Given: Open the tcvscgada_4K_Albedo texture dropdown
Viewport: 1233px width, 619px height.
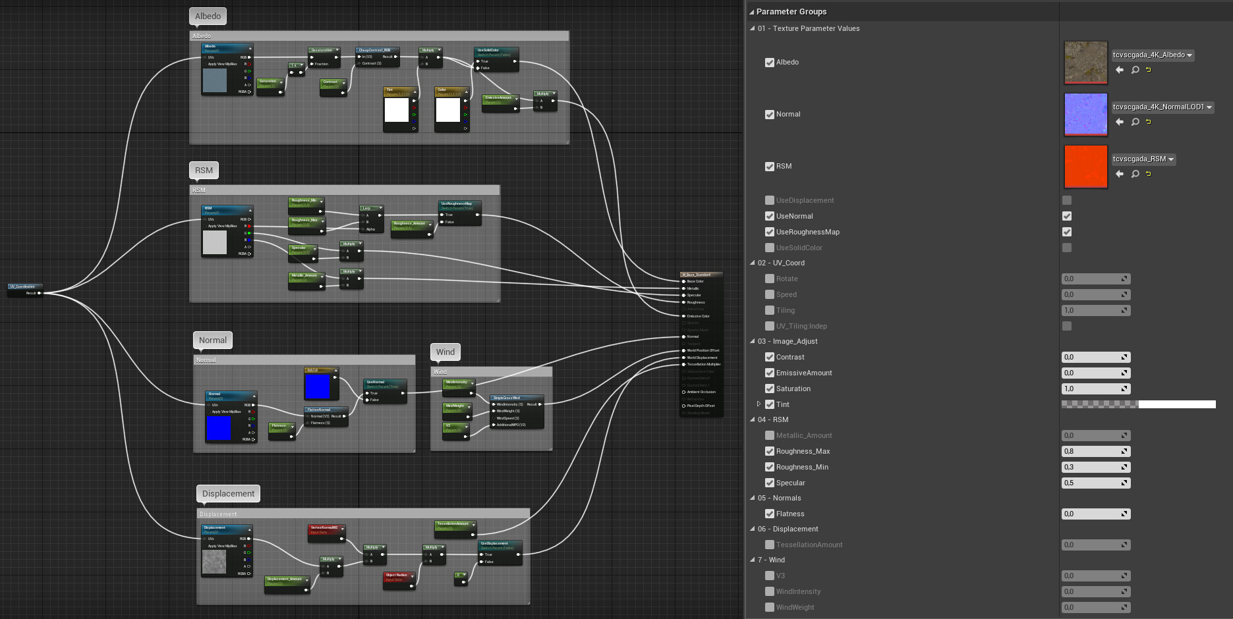Looking at the screenshot, I should (x=1153, y=55).
